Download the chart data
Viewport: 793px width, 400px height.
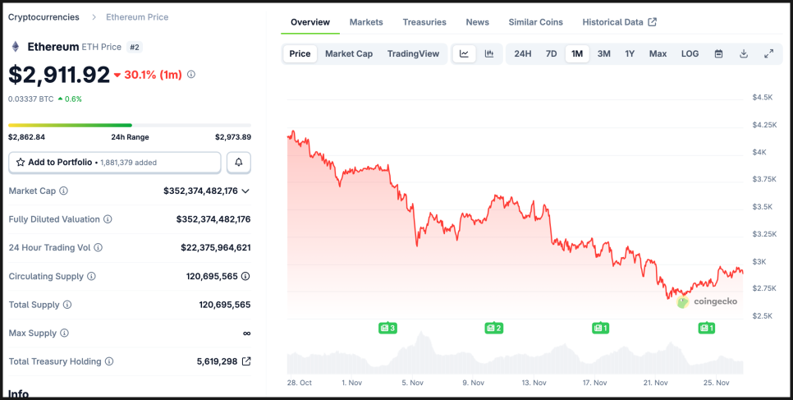click(744, 54)
